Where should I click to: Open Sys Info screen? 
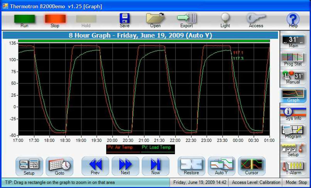293,114
